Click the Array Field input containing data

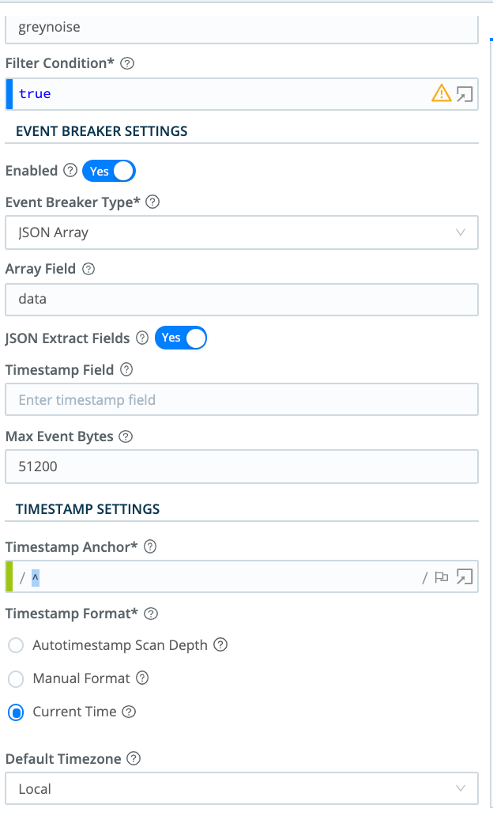pos(242,300)
